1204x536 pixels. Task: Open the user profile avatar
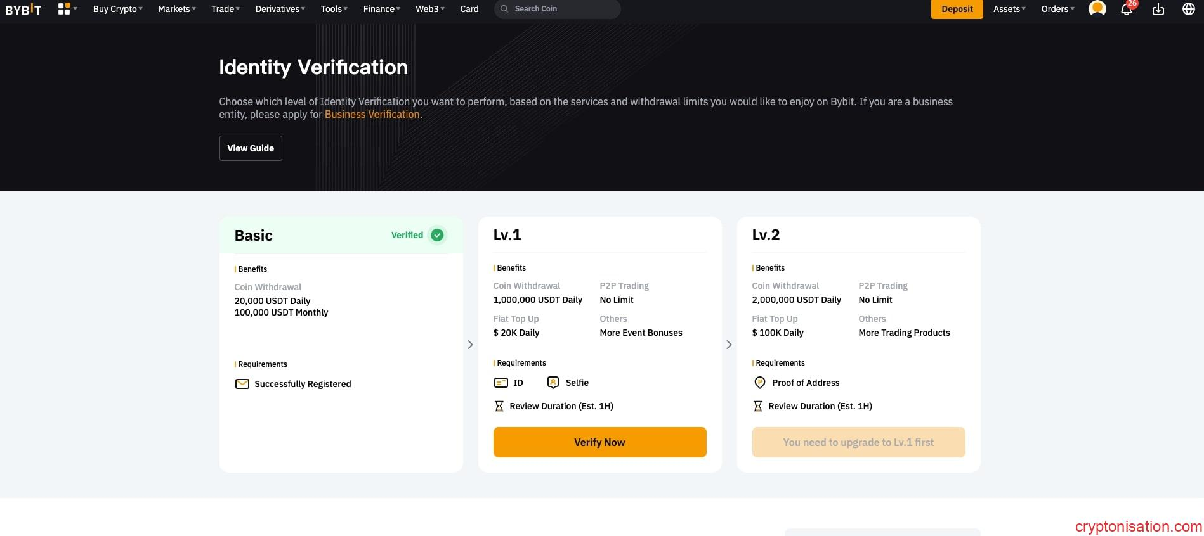point(1097,9)
